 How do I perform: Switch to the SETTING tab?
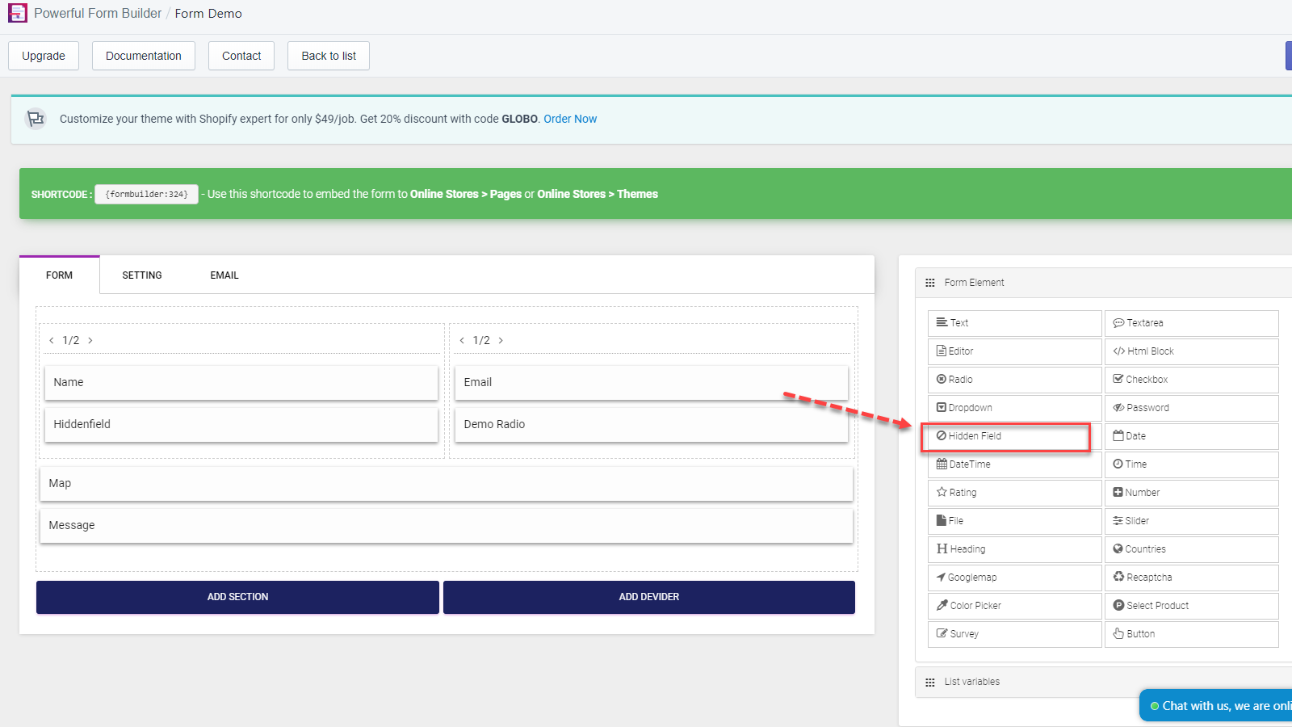(142, 275)
